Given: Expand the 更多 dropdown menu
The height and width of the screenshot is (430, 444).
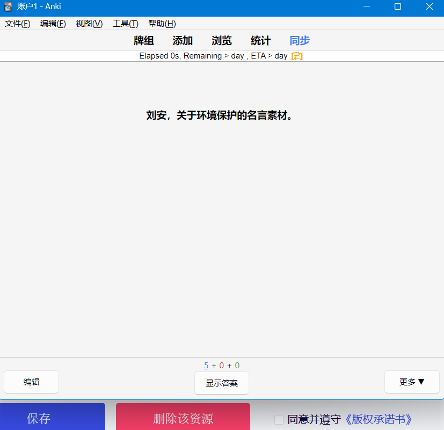Looking at the screenshot, I should (x=412, y=382).
